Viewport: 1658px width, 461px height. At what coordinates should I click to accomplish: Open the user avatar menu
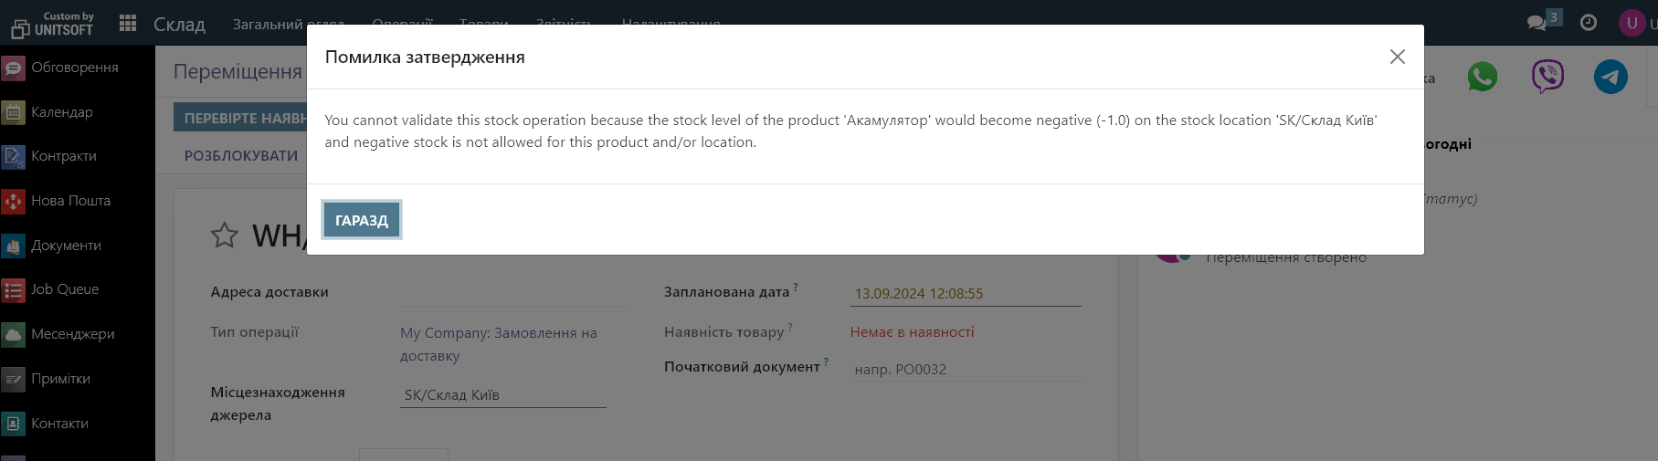point(1632,23)
